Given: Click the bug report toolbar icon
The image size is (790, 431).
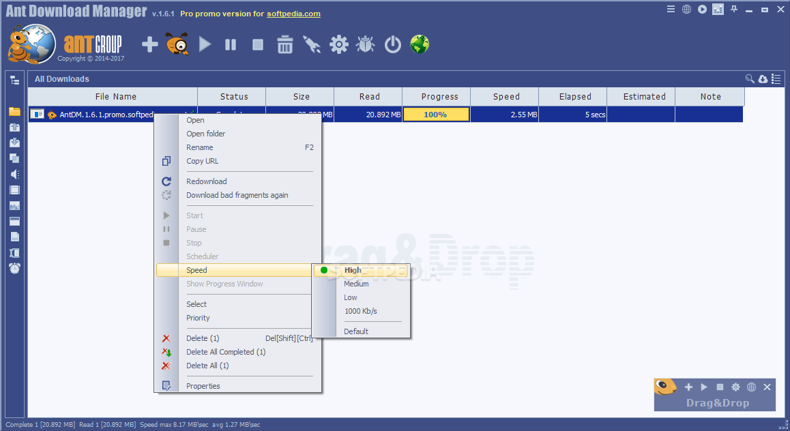Looking at the screenshot, I should click(365, 44).
